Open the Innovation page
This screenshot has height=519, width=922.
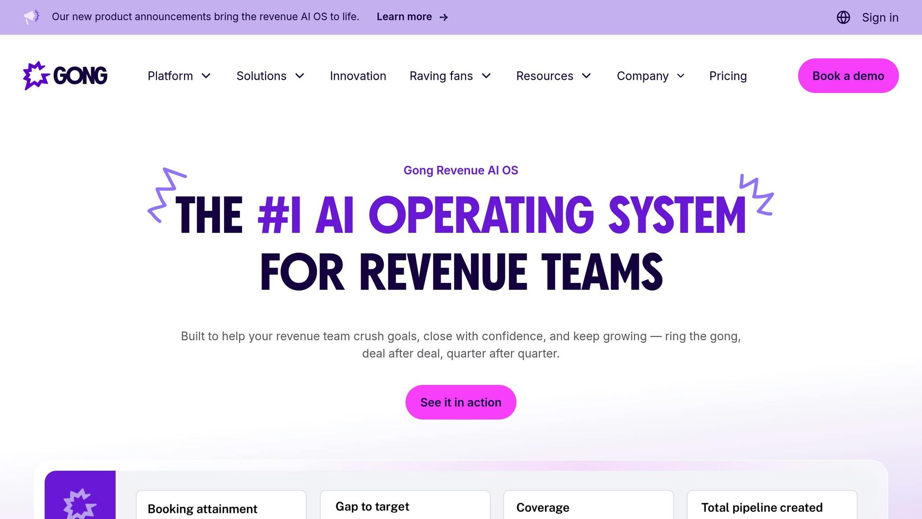(358, 76)
